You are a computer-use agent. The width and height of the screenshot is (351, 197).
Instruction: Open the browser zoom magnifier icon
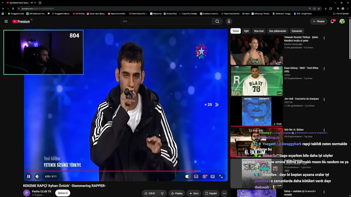coord(310,8)
